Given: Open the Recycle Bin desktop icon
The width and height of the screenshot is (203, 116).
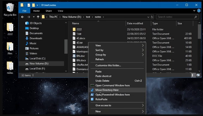Looking at the screenshot, I should (10, 10).
